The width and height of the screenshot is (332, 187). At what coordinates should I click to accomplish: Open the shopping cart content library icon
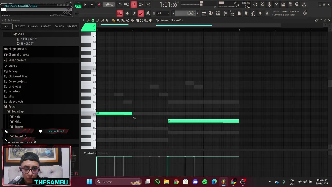coord(267,13)
